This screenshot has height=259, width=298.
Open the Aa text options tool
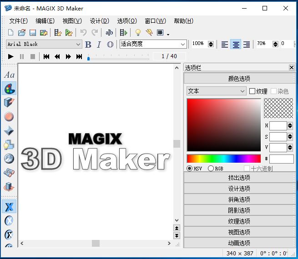click(x=9, y=75)
